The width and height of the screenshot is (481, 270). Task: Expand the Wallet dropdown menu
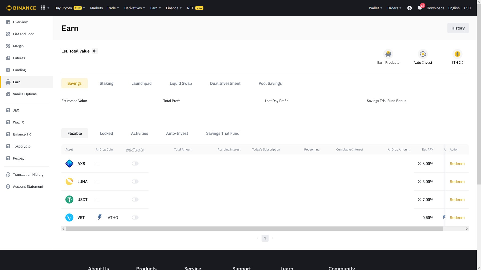[x=376, y=8]
